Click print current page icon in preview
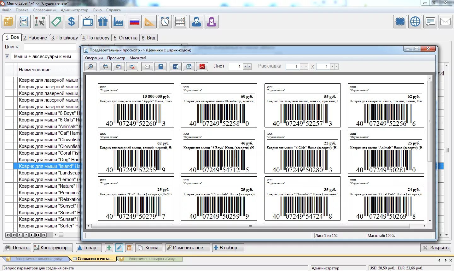This screenshot has width=454, height=271. pos(119,67)
